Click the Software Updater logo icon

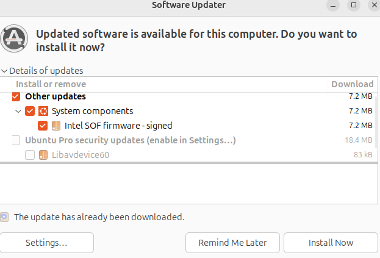(14, 38)
